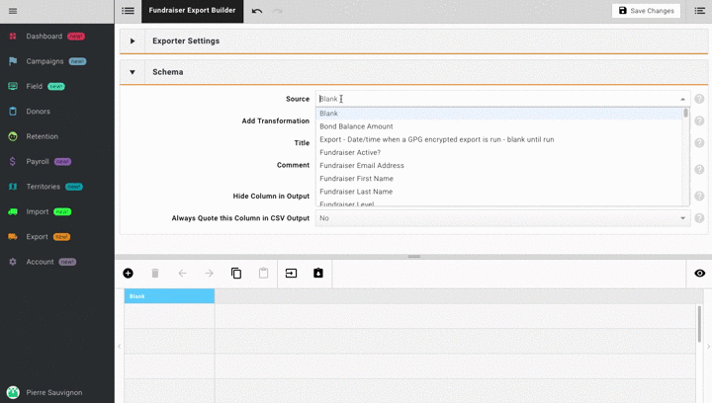712x403 pixels.
Task: Click the Save Changes button
Action: click(646, 11)
